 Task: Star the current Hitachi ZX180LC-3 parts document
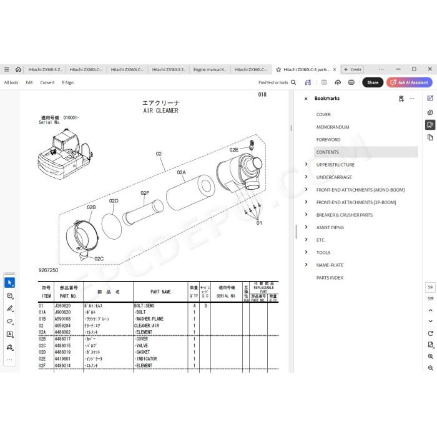tap(278, 70)
